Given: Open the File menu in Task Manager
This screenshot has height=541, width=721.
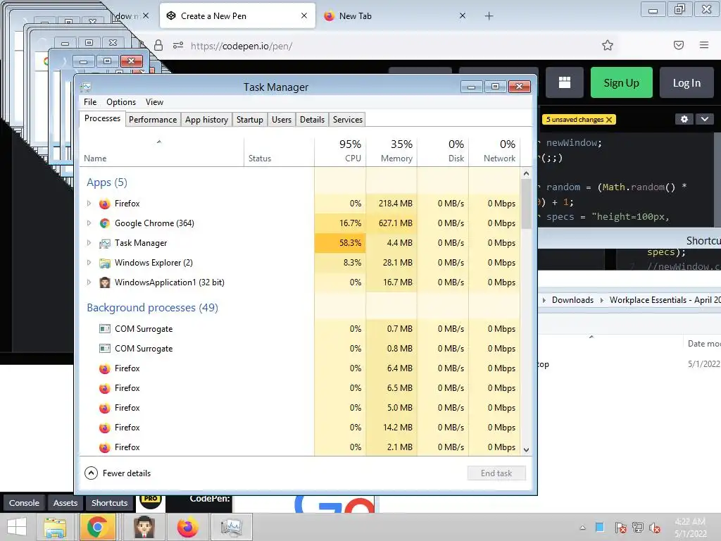Looking at the screenshot, I should pos(90,102).
